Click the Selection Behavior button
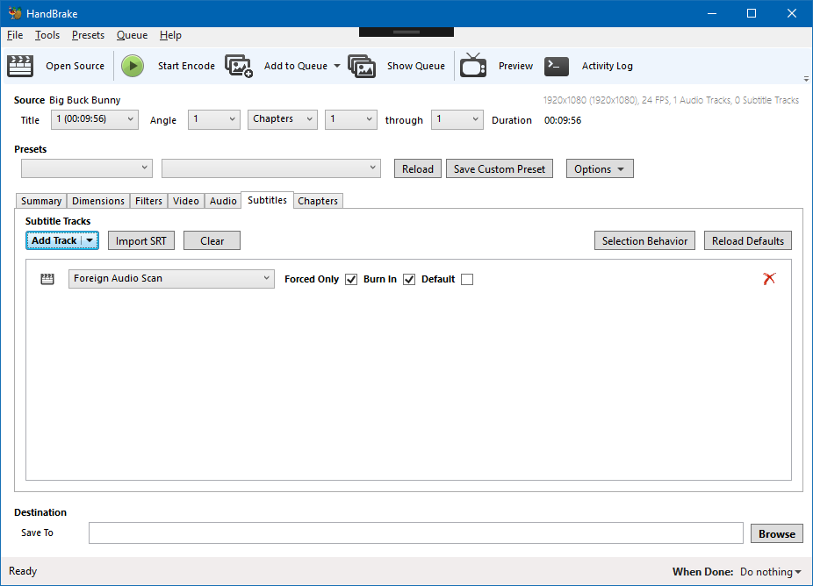813x586 pixels. pyautogui.click(x=645, y=241)
